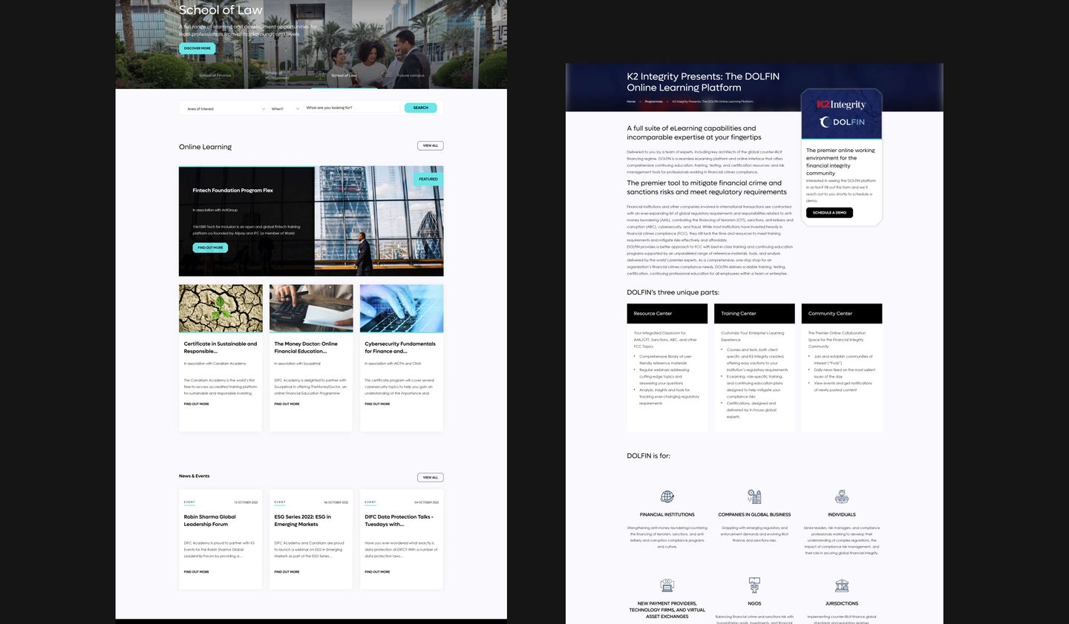Click the NGOs handshake icon
The height and width of the screenshot is (624, 1069).
click(x=754, y=586)
